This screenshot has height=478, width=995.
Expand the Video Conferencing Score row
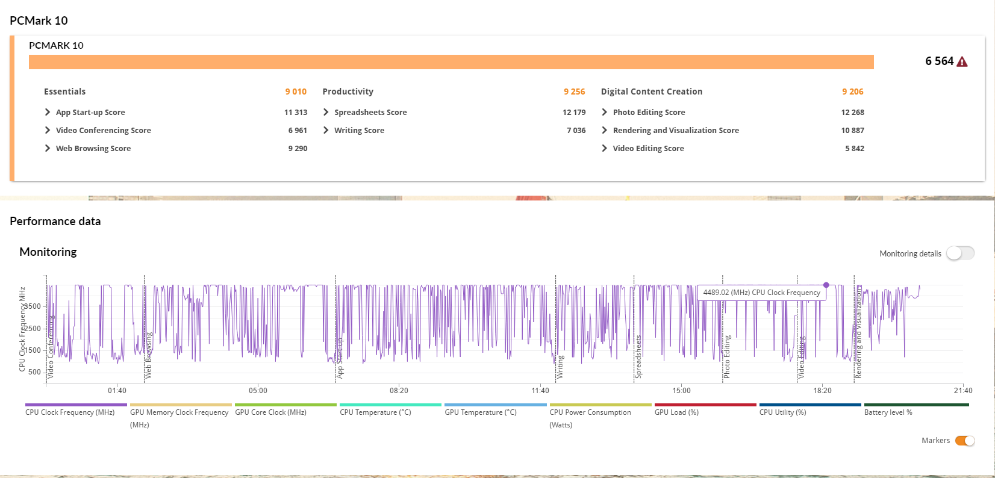point(48,130)
